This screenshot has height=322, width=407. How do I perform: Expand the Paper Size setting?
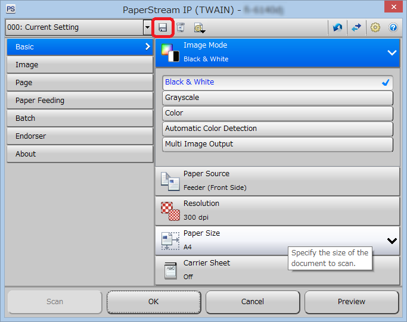[x=392, y=240]
